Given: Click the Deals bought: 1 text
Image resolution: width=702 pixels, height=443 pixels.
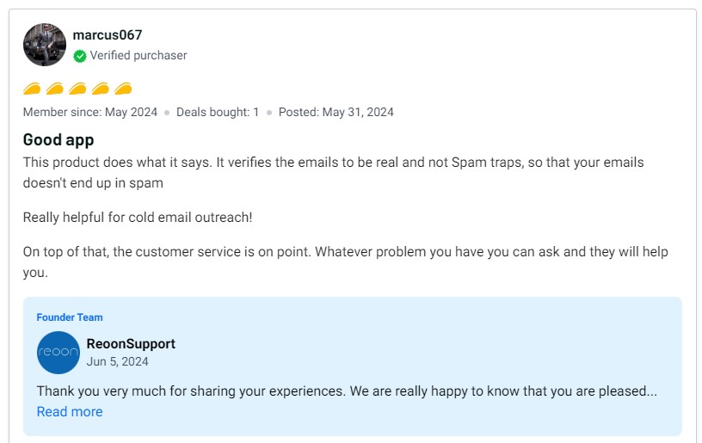Looking at the screenshot, I should 218,112.
